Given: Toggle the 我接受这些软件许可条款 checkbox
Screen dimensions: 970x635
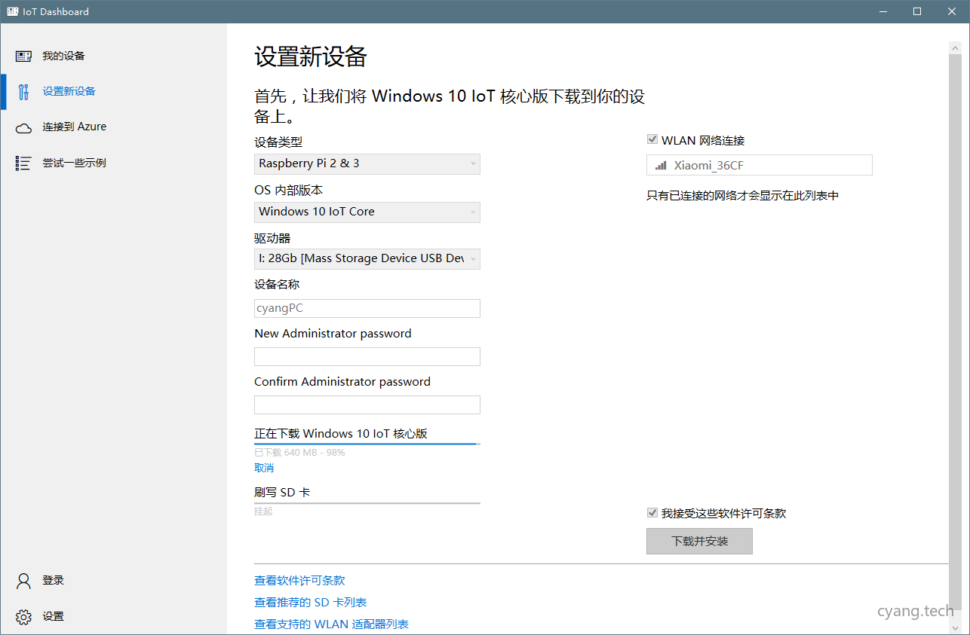Looking at the screenshot, I should (652, 513).
